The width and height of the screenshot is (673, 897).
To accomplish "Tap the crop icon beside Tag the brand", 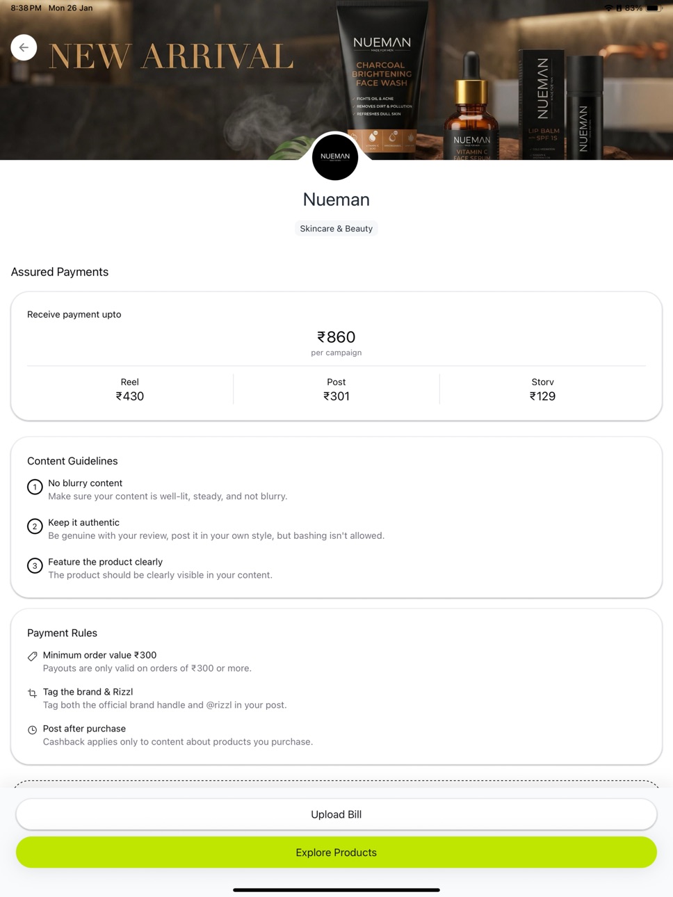I will 32,693.
